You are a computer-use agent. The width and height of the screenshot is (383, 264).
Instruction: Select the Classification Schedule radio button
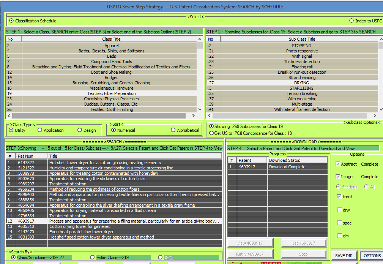tap(11, 21)
